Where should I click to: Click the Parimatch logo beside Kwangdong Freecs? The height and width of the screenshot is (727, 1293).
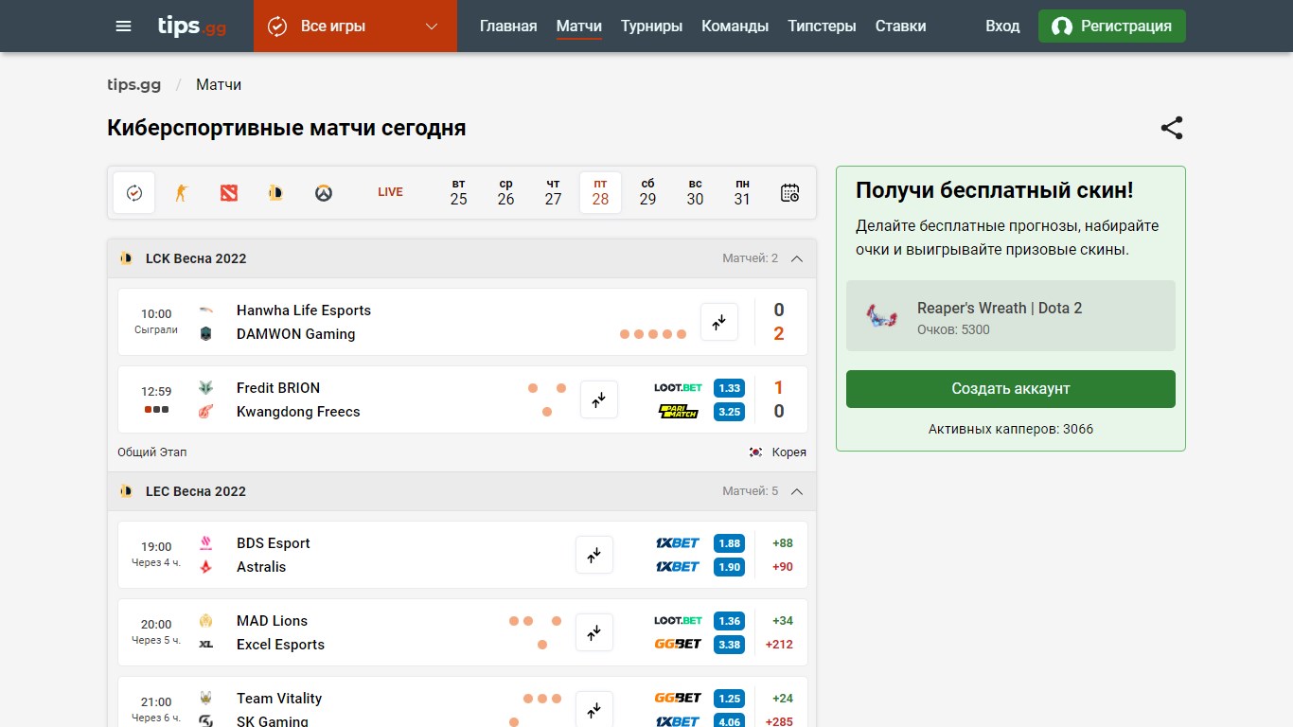(x=678, y=412)
